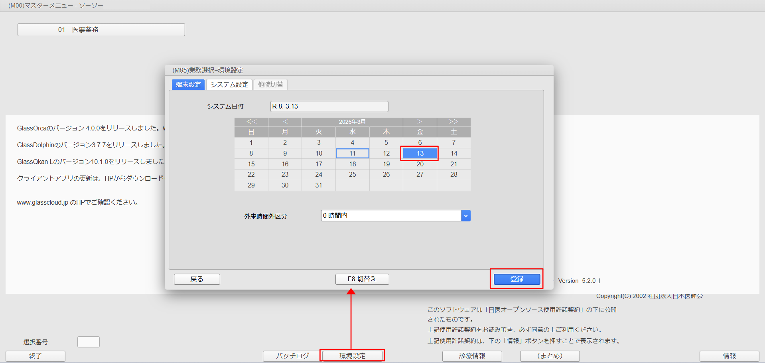Click the システム日付 date input field
The height and width of the screenshot is (363, 765).
coord(329,106)
